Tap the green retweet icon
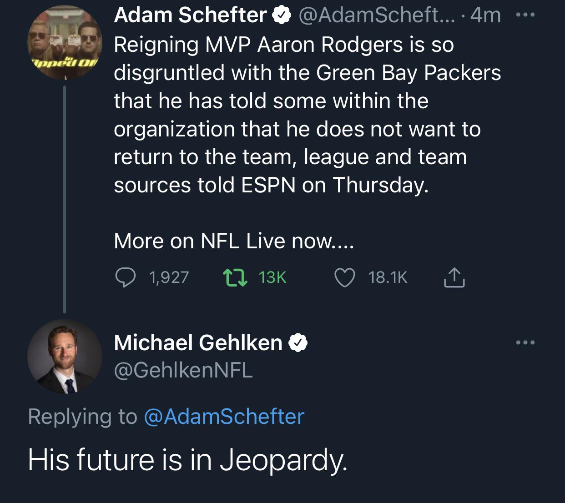Screen dimensions: 565x503 [x=235, y=277]
